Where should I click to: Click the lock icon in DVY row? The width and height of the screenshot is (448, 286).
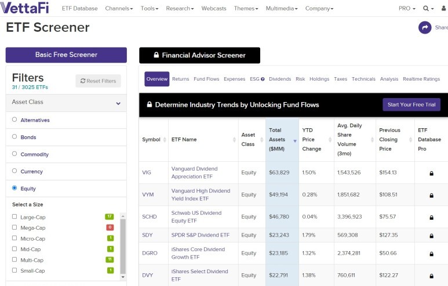click(x=431, y=276)
